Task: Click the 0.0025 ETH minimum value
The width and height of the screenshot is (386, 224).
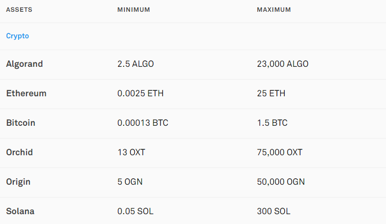Action: (x=140, y=93)
